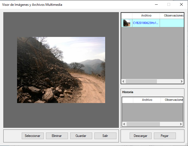Exit using the Salir button
The width and height of the screenshot is (188, 146).
(x=105, y=136)
